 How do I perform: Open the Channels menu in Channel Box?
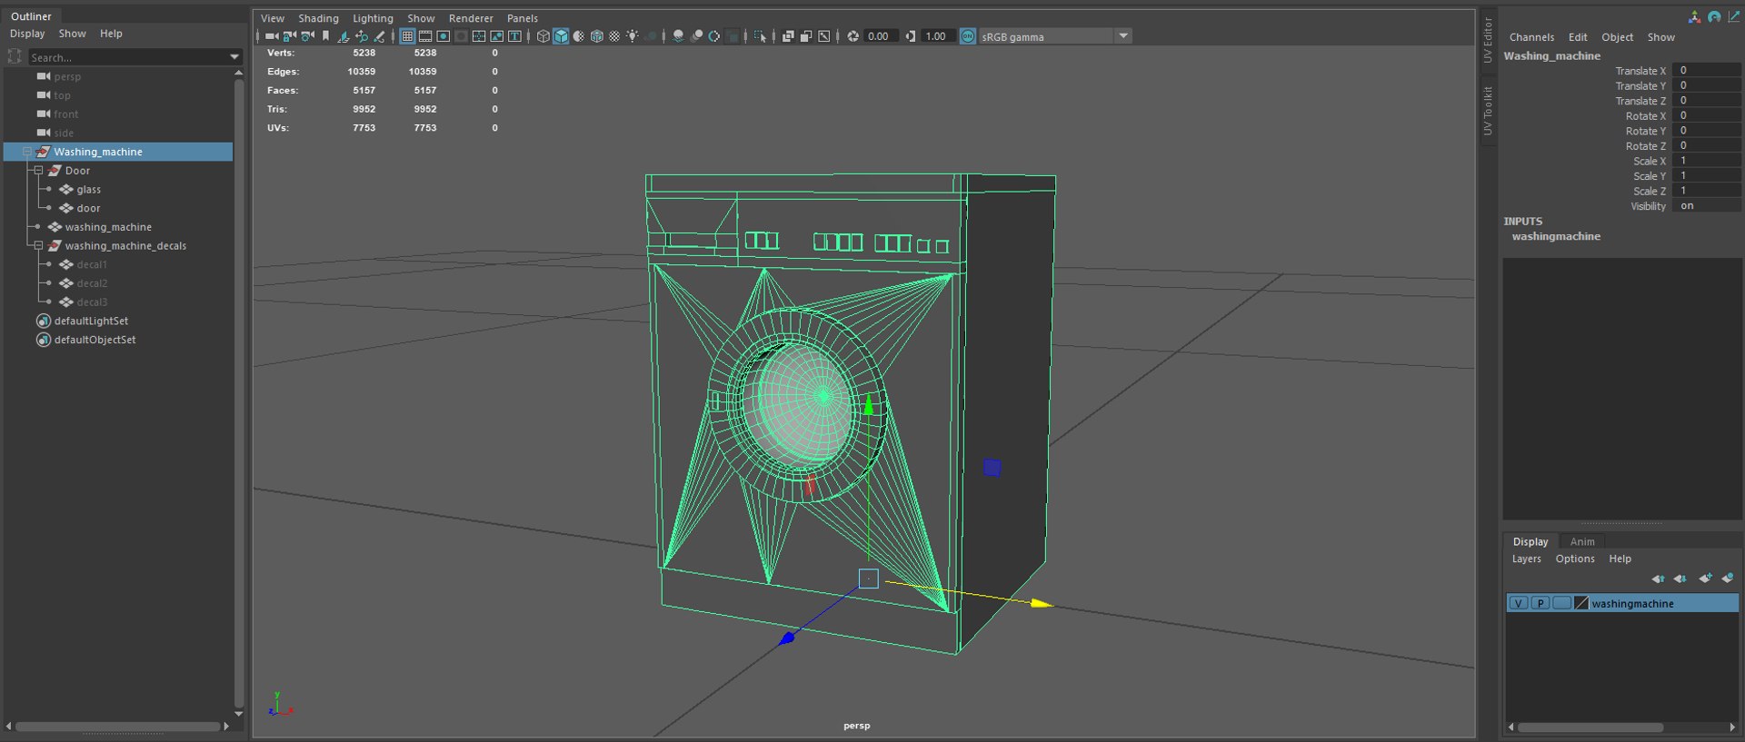(1531, 37)
